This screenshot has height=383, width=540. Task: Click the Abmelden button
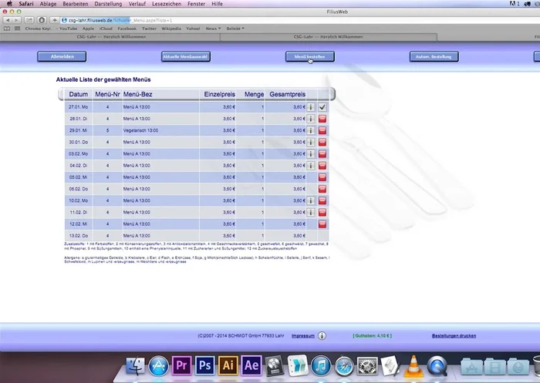click(x=62, y=56)
